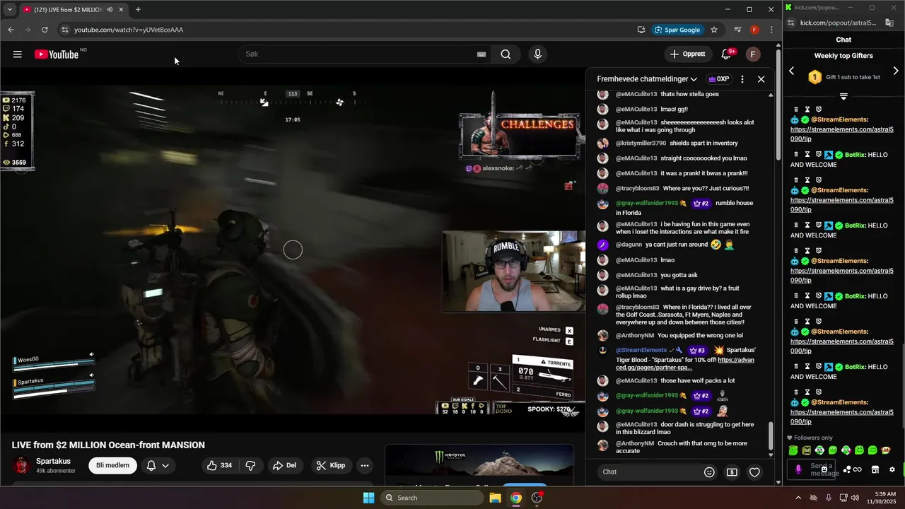Image resolution: width=905 pixels, height=509 pixels.
Task: Show previous top gifter in Kick window
Action: click(x=792, y=71)
